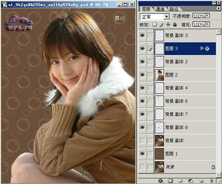222x184 pixels.
Task: Hide the 图层 1 layer
Action: click(143, 154)
